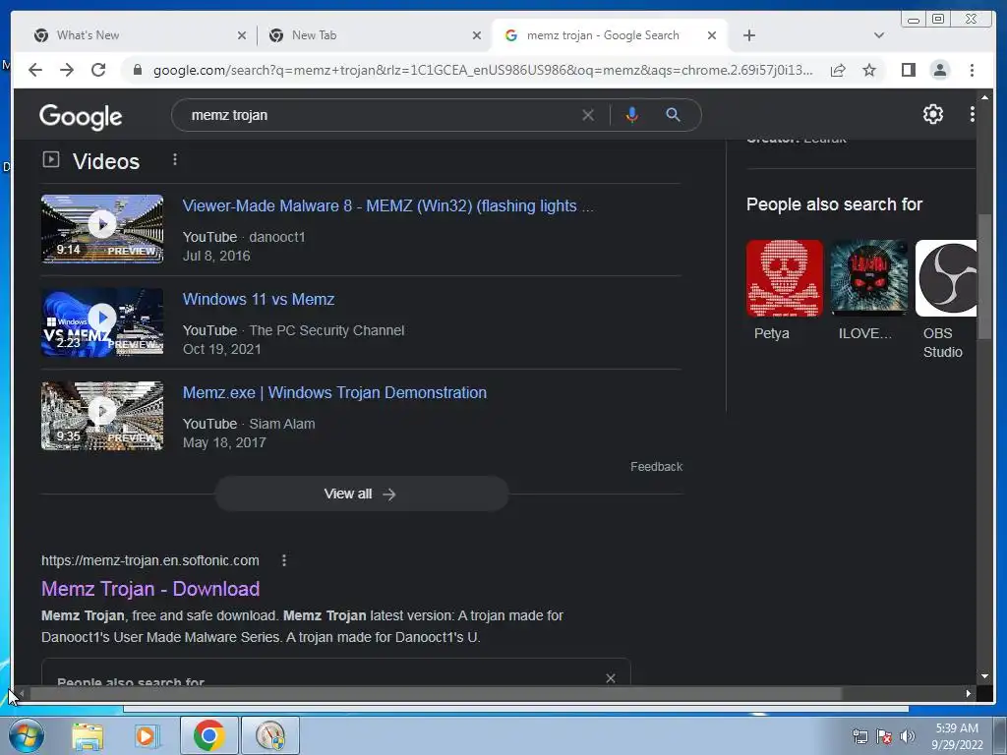Viewport: 1007px width, 755px height.
Task: Play the 9:14 video thumbnail preview
Action: tap(102, 229)
